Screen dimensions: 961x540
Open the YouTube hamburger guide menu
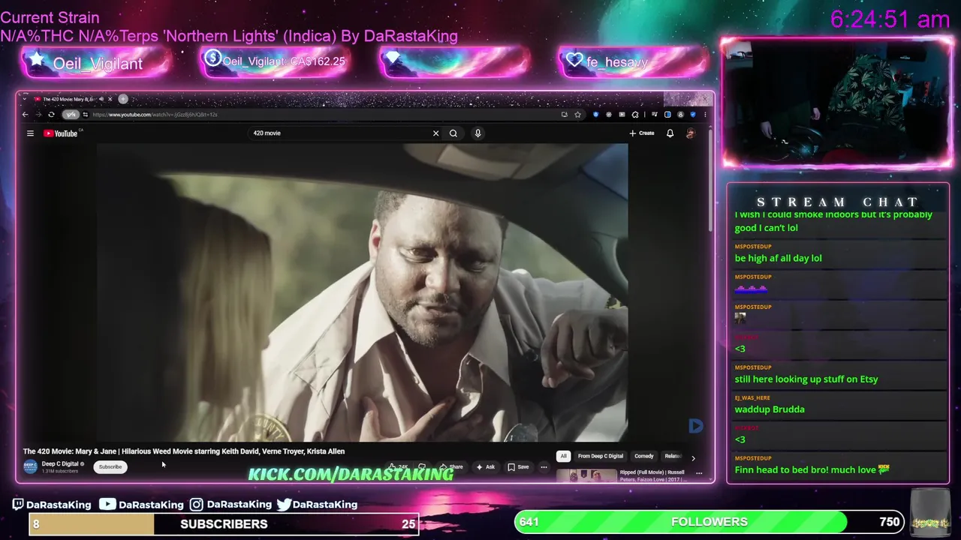click(x=30, y=133)
